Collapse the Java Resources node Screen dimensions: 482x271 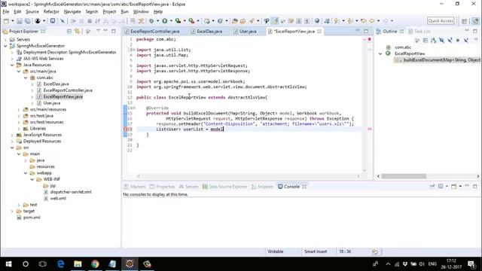click(x=12, y=65)
